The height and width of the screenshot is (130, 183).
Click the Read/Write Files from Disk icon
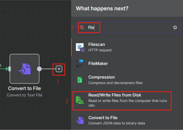tap(80, 100)
